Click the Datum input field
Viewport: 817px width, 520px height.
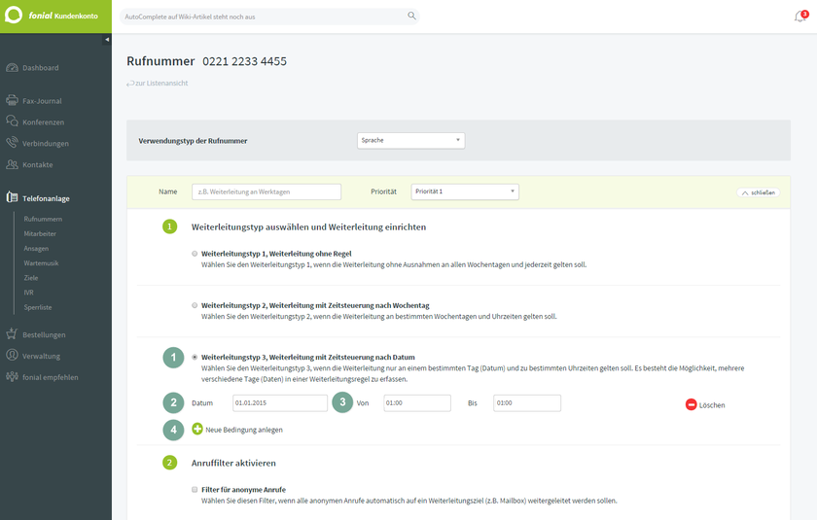click(279, 402)
